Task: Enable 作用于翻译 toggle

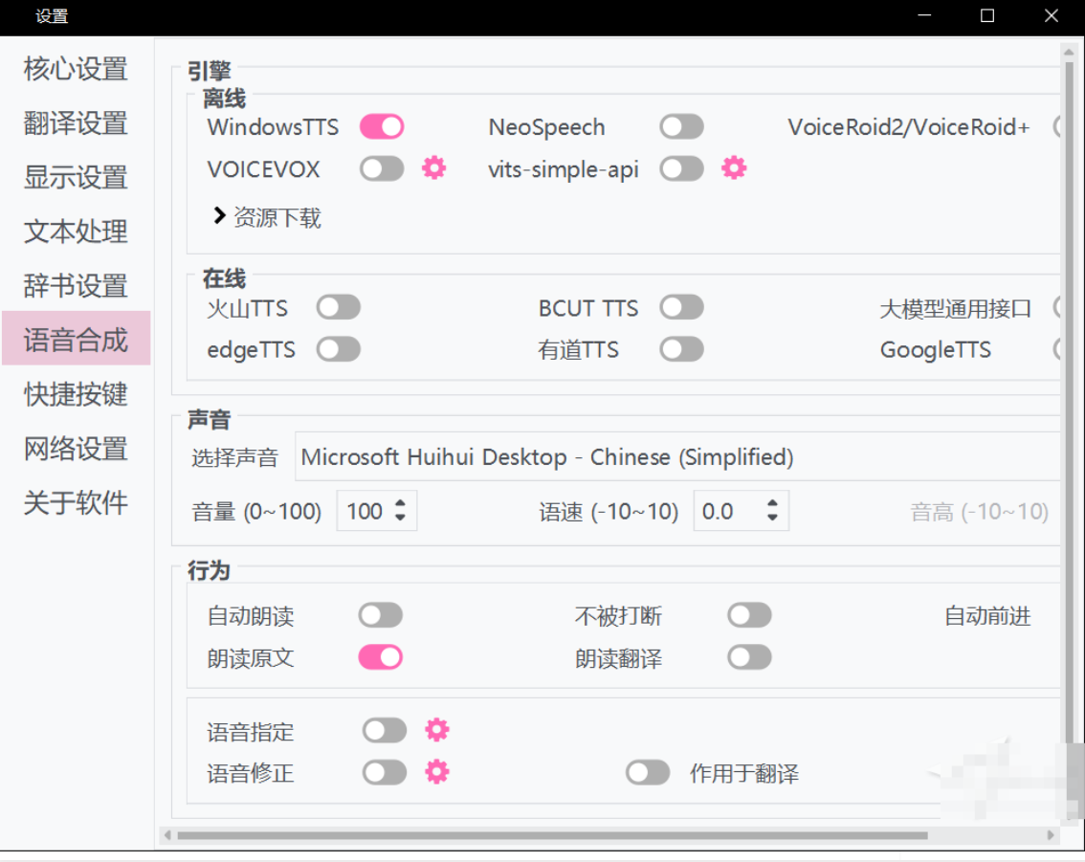Action: [x=648, y=773]
